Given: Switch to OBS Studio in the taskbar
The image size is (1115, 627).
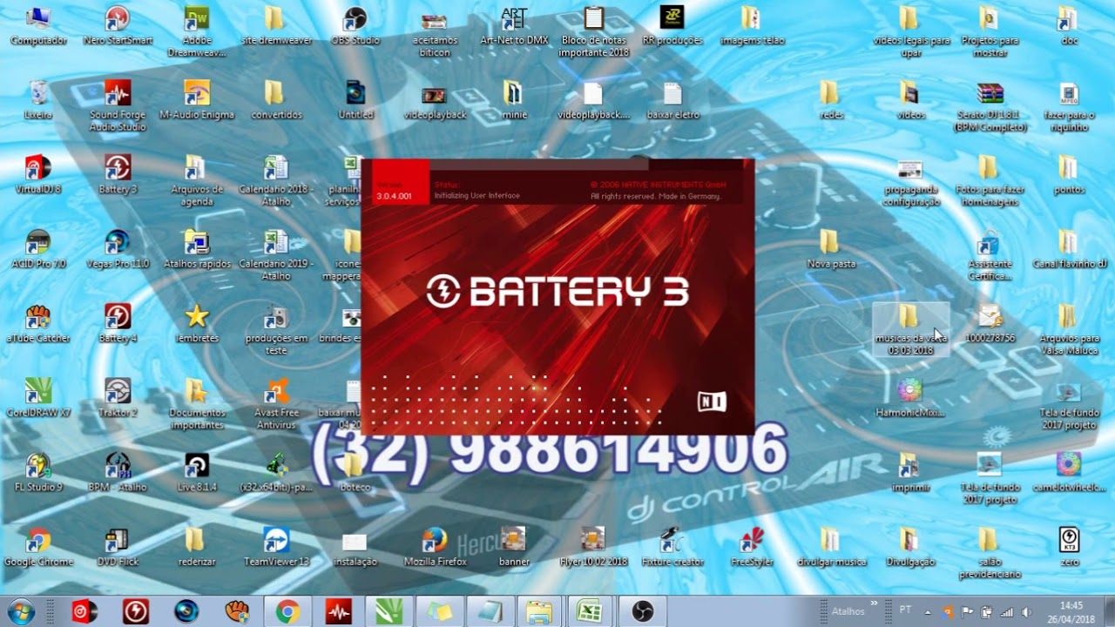Looking at the screenshot, I should coord(641,611).
